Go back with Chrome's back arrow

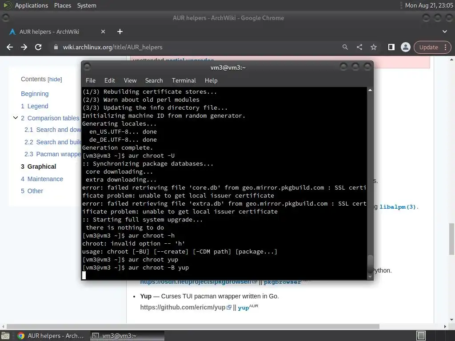[x=10, y=47]
